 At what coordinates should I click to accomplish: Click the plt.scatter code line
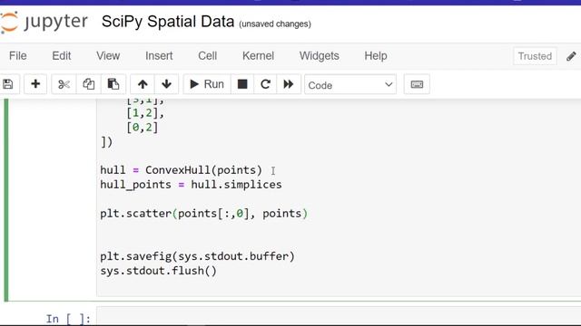click(203, 214)
